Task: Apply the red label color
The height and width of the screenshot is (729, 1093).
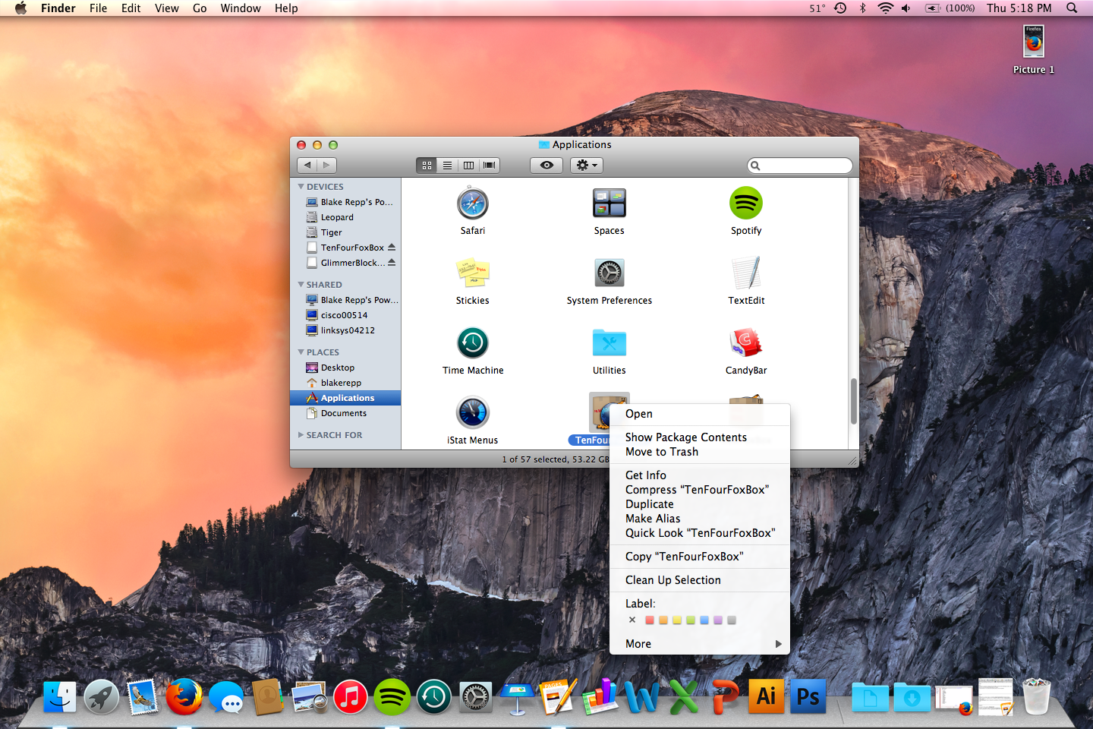Action: [650, 620]
